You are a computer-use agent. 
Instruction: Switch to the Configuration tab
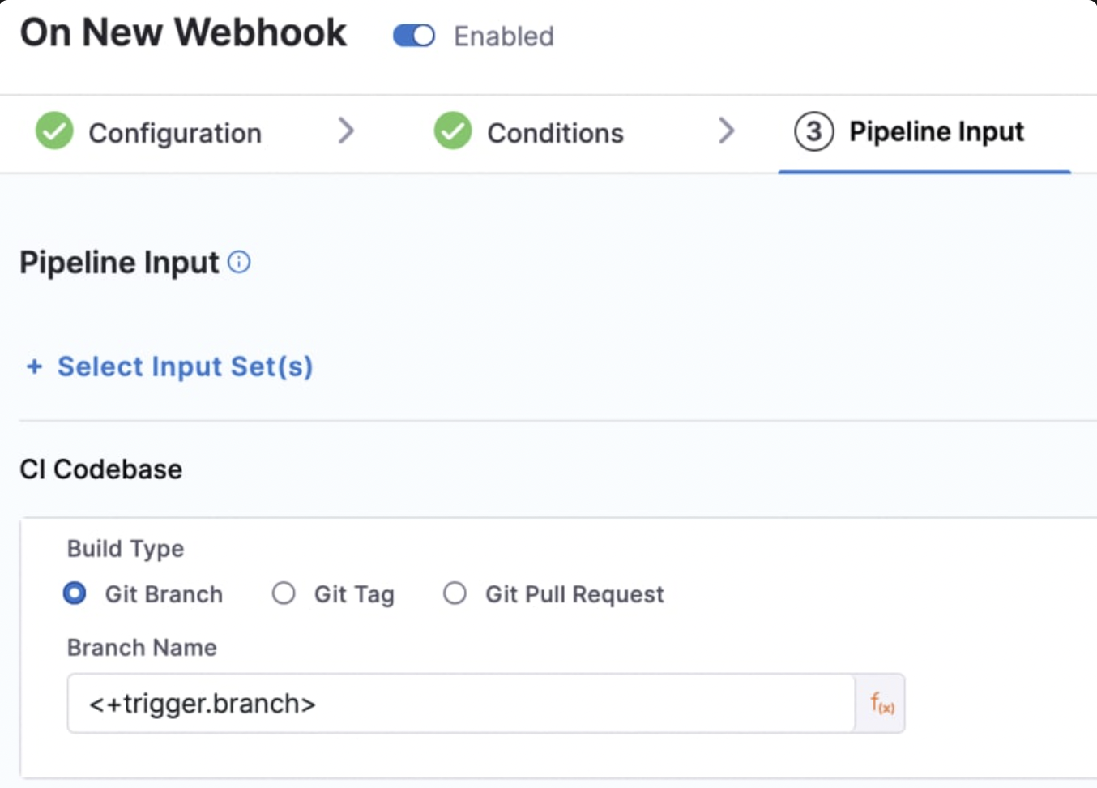(x=176, y=132)
